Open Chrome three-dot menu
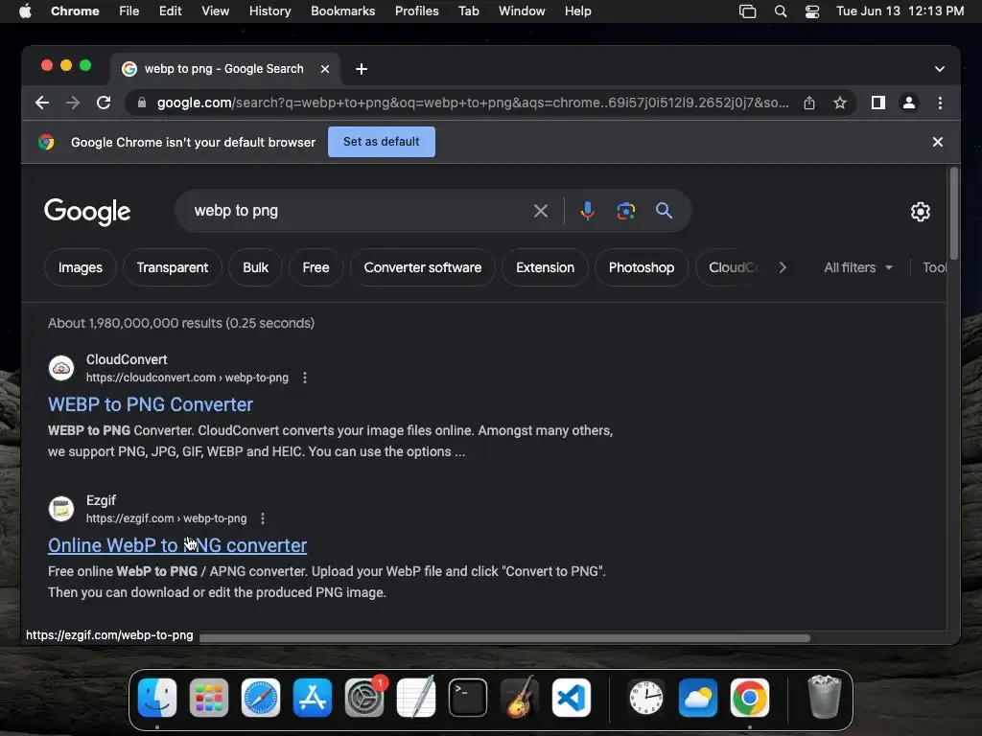982x736 pixels. coord(940,103)
